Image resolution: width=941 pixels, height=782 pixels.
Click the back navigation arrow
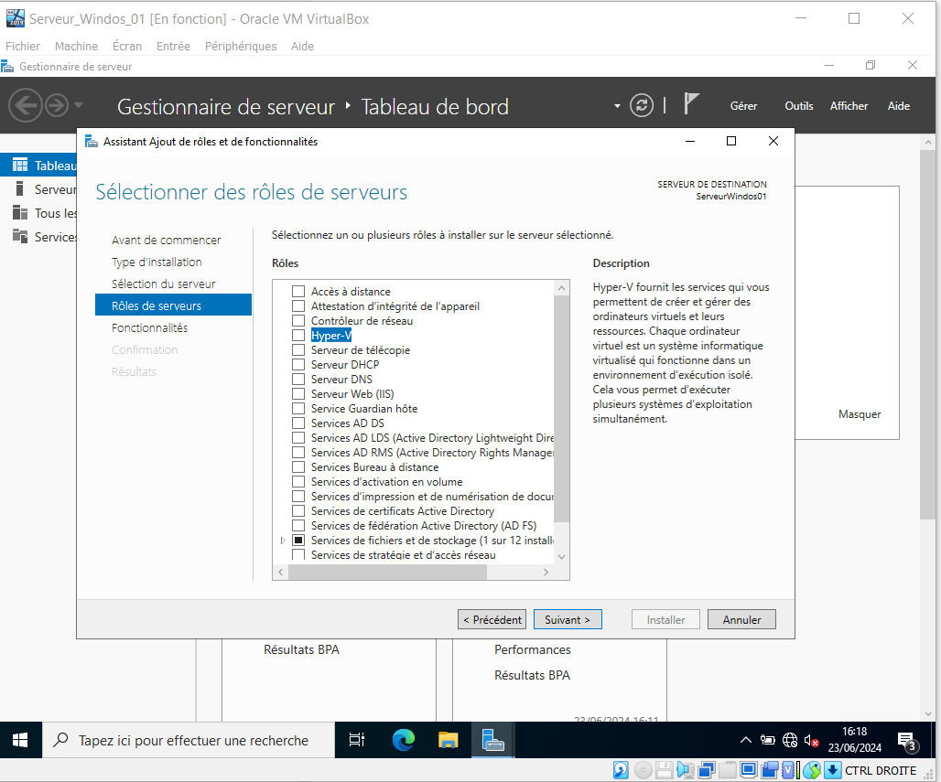26,106
